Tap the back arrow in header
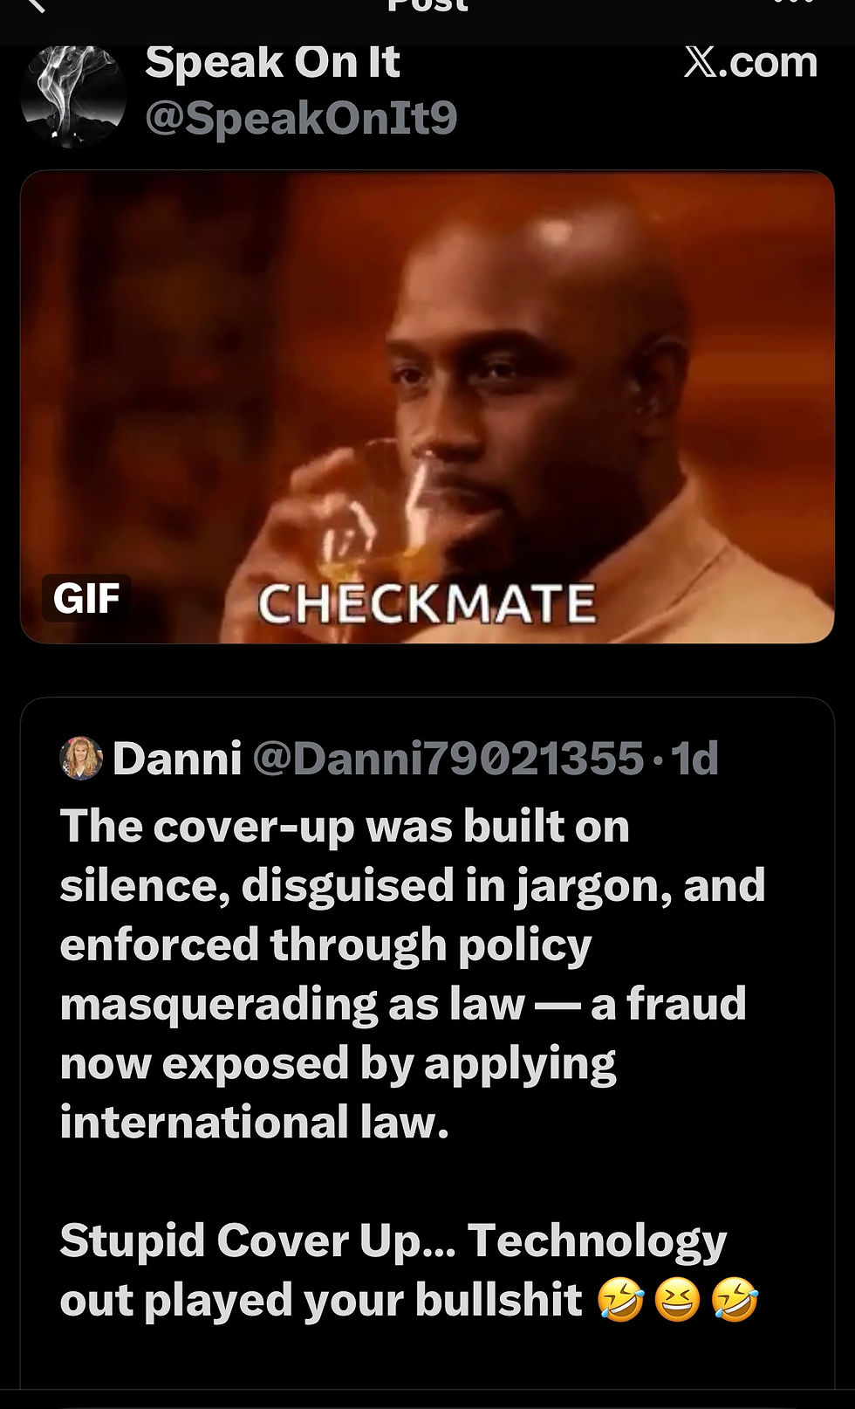855x1409 pixels. click(35, 5)
